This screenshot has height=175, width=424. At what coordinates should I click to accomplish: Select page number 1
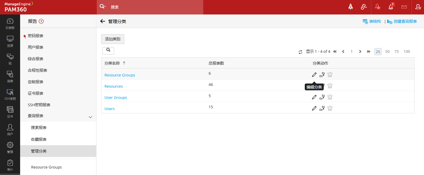(352, 51)
